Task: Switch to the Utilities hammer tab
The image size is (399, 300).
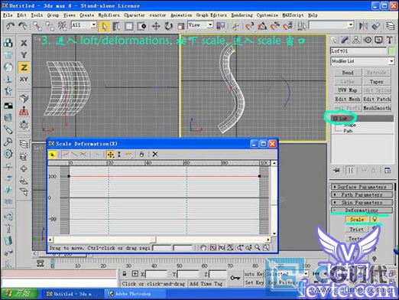Action: [x=390, y=40]
